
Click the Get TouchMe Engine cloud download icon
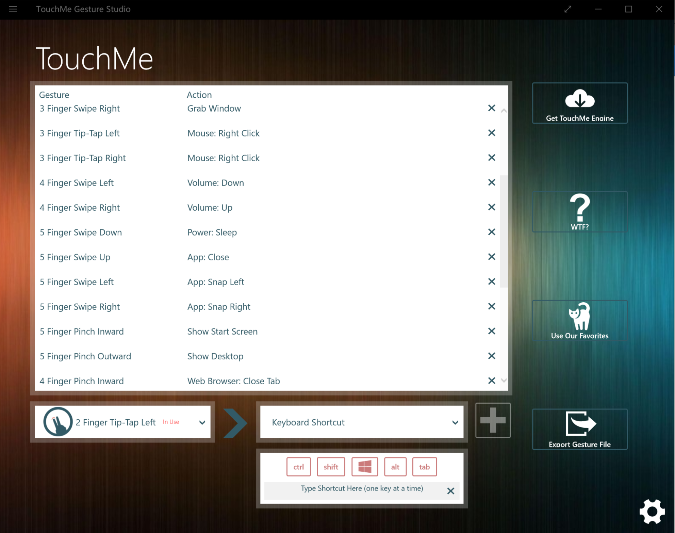point(579,99)
